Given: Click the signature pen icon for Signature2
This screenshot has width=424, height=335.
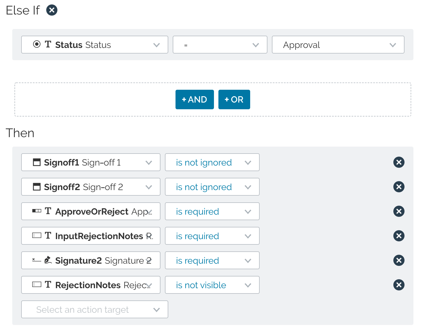Looking at the screenshot, I should (48, 260).
